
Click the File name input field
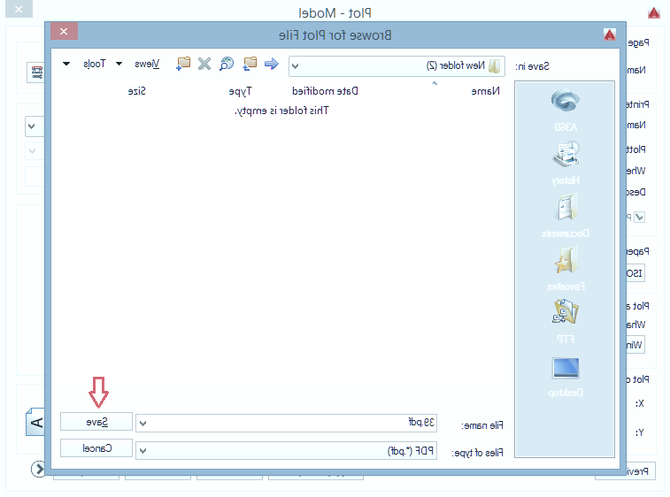(286, 424)
